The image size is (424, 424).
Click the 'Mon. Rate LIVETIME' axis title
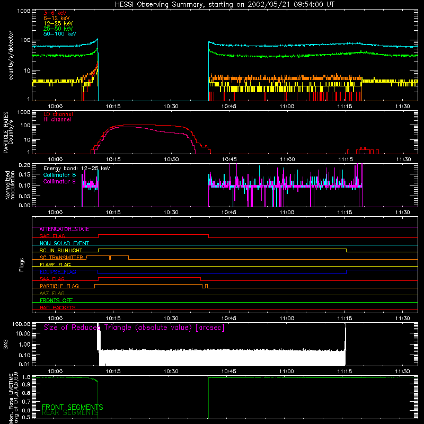click(x=11, y=399)
